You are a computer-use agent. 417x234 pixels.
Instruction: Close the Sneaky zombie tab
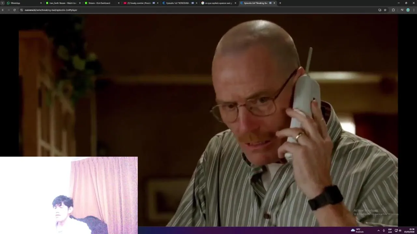pos(158,3)
